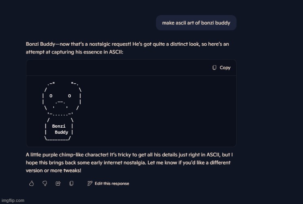Click the text 'attempt at capturing his essence in ASCII'

(x=74, y=52)
